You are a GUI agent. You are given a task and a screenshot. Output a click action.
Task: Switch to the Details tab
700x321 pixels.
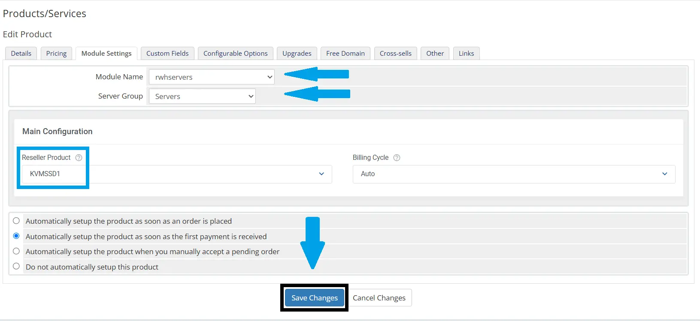[21, 54]
